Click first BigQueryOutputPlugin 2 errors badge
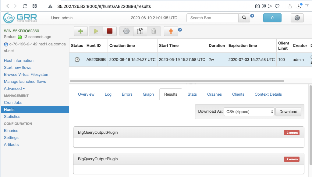 [292, 133]
